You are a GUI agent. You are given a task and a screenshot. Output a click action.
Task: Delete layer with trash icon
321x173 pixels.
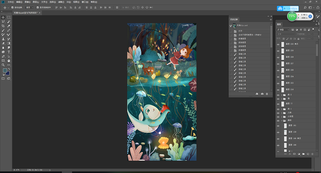(312, 154)
